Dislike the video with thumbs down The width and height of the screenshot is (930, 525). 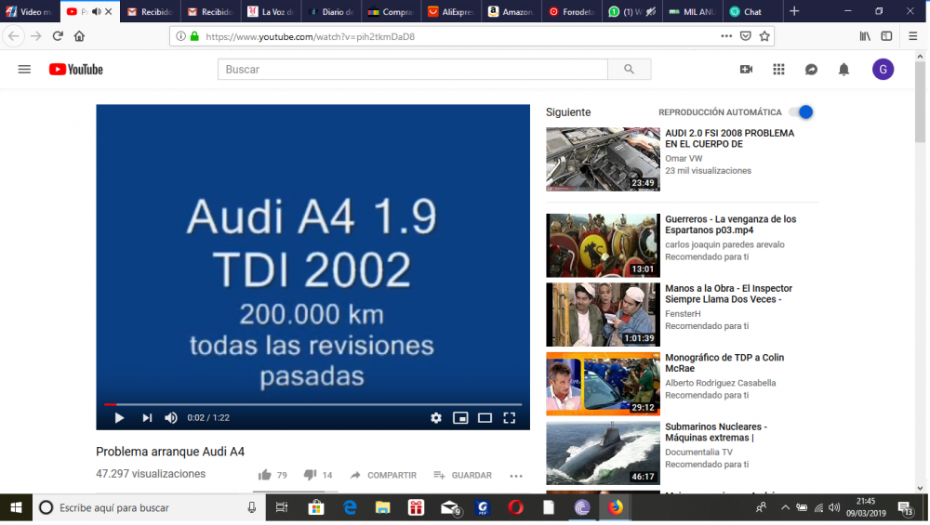(310, 475)
